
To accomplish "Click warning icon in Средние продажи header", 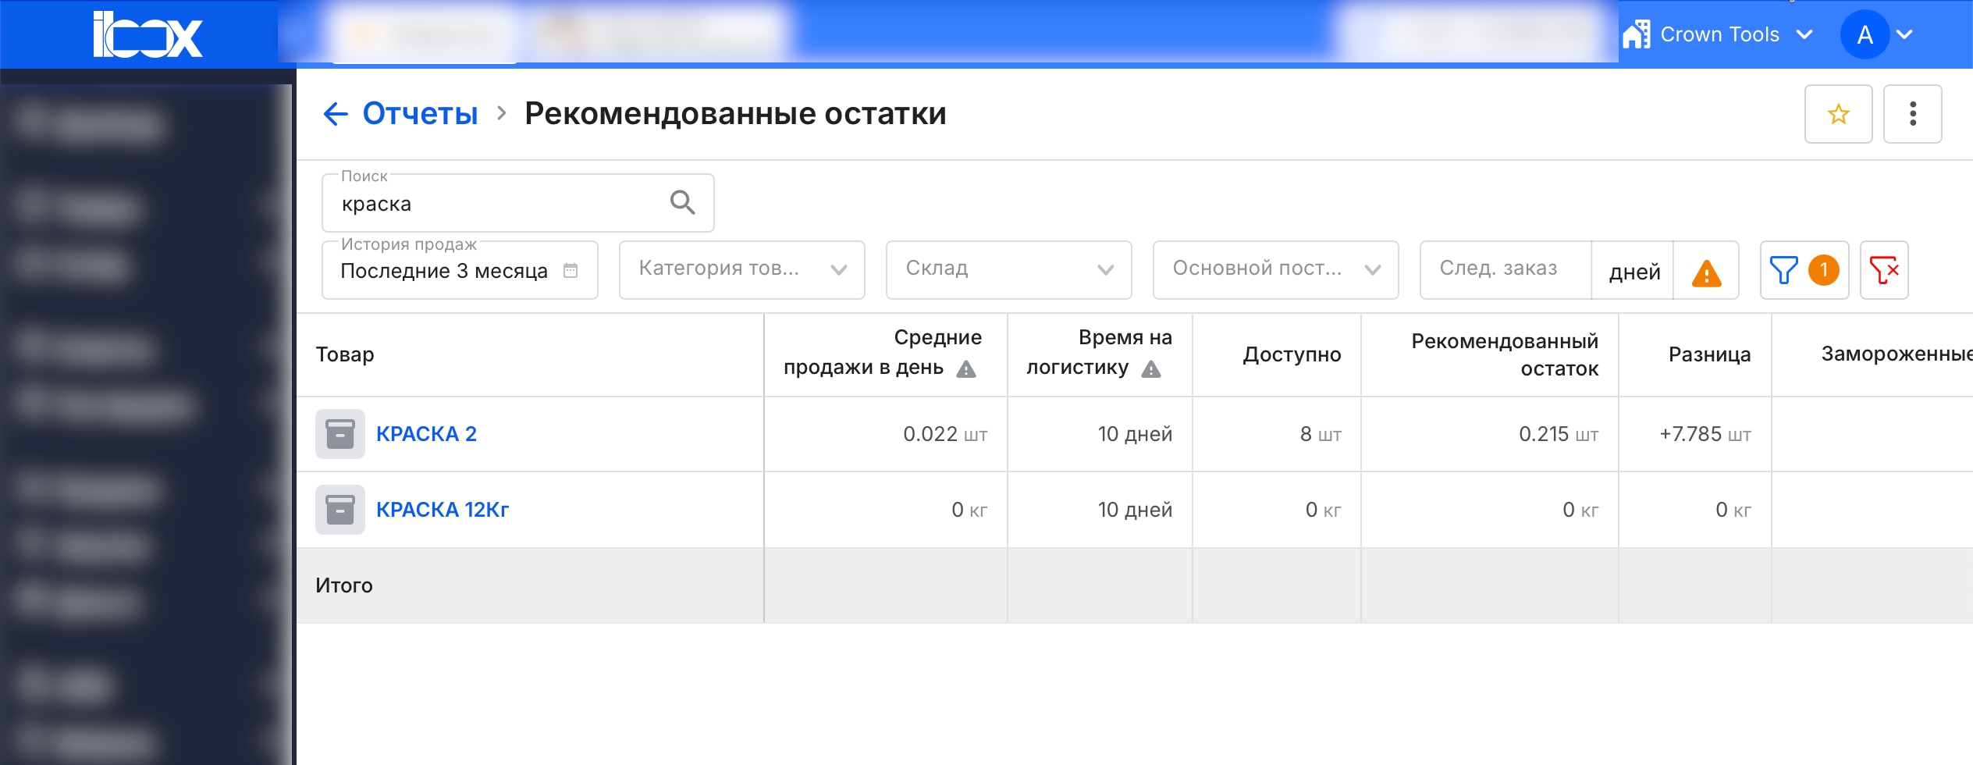I will pyautogui.click(x=966, y=369).
